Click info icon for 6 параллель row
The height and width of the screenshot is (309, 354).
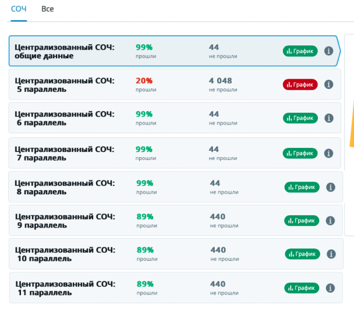(x=328, y=118)
